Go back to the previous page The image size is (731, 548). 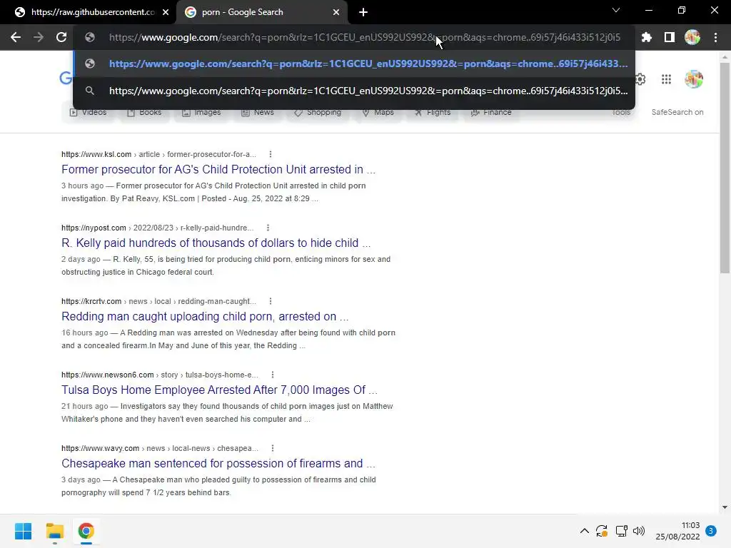click(x=16, y=37)
